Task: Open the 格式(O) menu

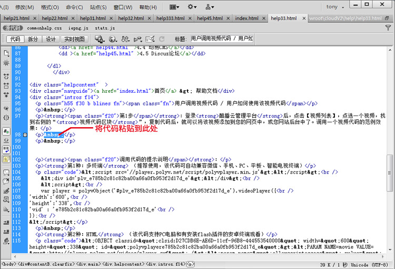Action: pyautogui.click(x=50, y=7)
